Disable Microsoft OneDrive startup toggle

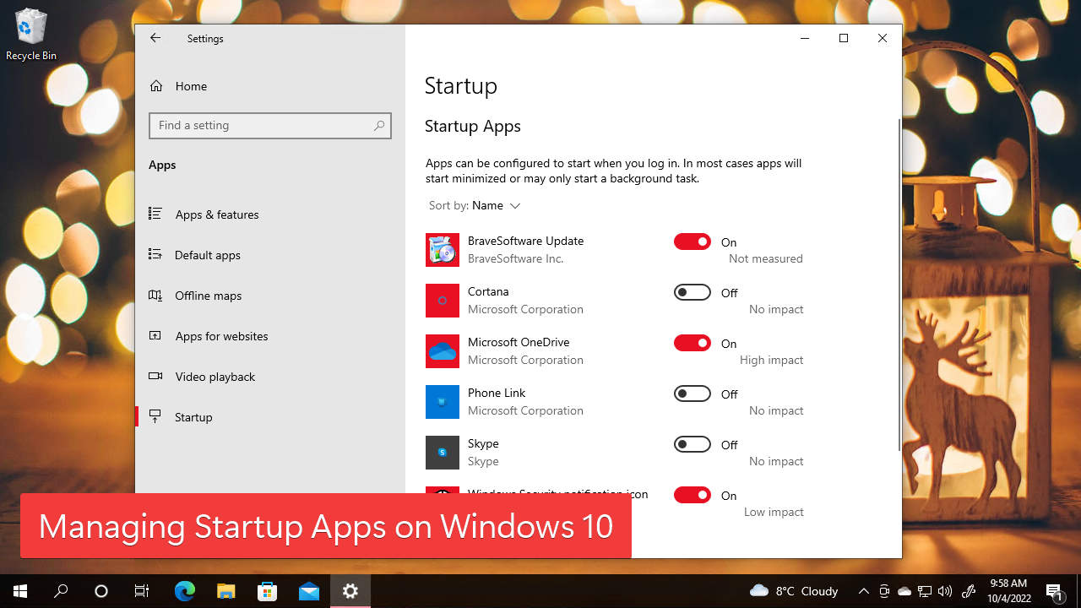pos(693,343)
